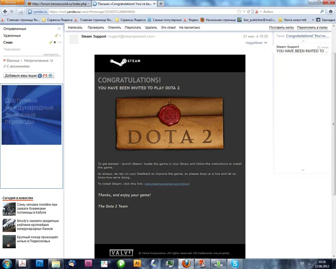The image size is (336, 269).
Task: Filter messages С вложениями
Action: click(x=18, y=66)
